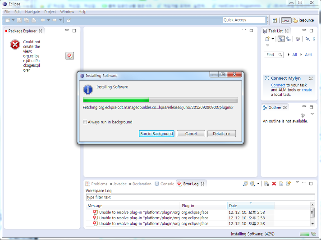Open the File menu
Image resolution: width=321 pixels, height=240 pixels.
pyautogui.click(x=7, y=12)
